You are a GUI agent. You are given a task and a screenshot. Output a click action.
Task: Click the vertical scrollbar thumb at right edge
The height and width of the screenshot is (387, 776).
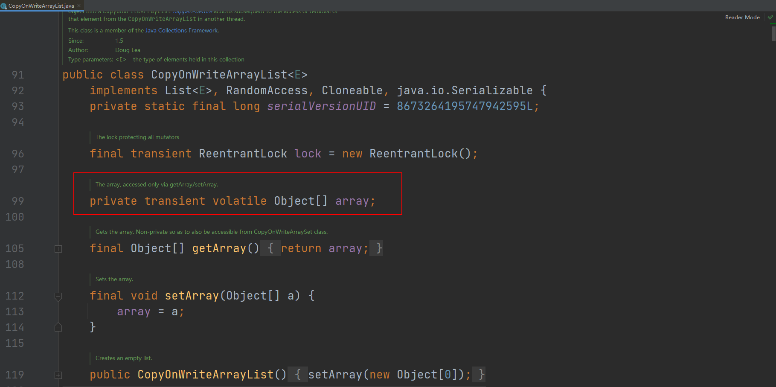(773, 34)
